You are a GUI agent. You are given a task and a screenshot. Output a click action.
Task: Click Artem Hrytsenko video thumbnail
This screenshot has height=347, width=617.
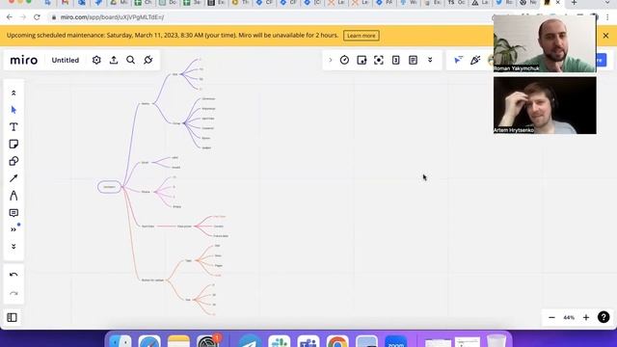click(x=545, y=105)
